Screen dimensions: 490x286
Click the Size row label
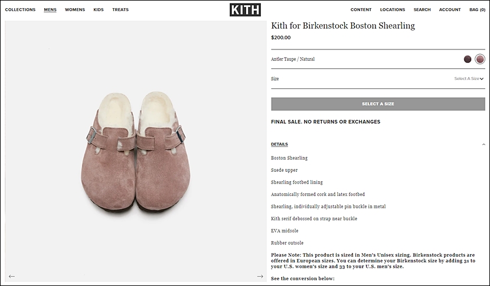tap(275, 78)
